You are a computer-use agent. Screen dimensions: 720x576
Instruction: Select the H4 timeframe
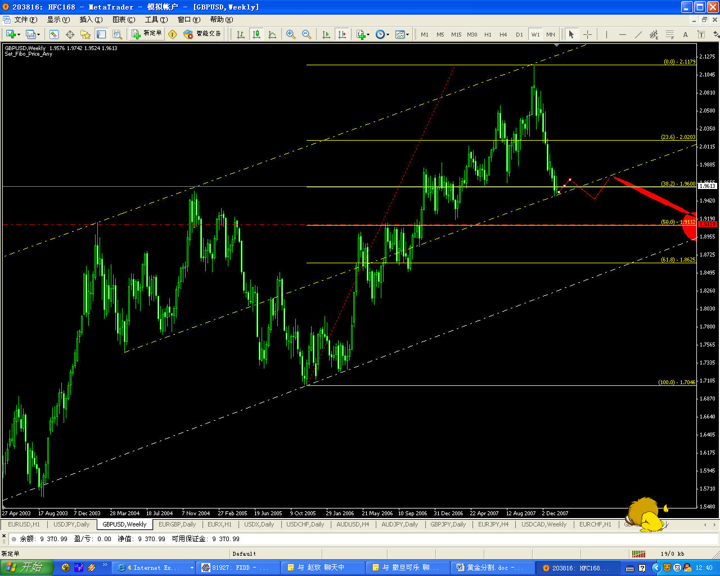pyautogui.click(x=503, y=34)
